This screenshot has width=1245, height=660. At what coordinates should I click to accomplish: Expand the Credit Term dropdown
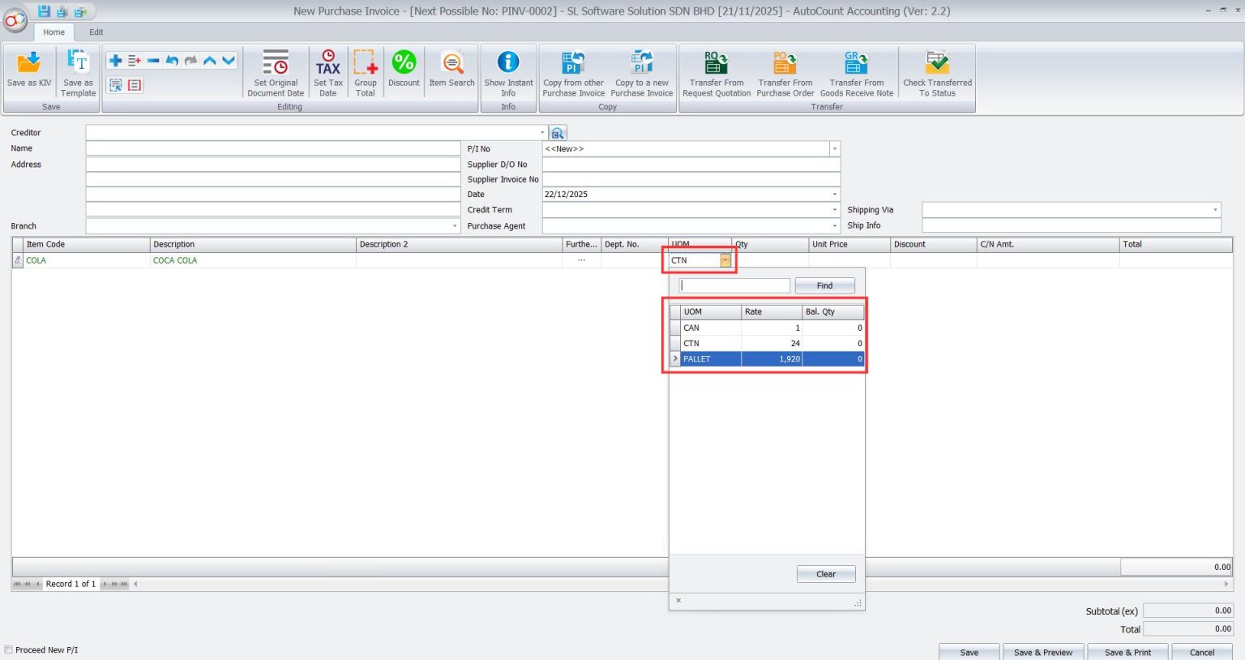[x=833, y=209]
